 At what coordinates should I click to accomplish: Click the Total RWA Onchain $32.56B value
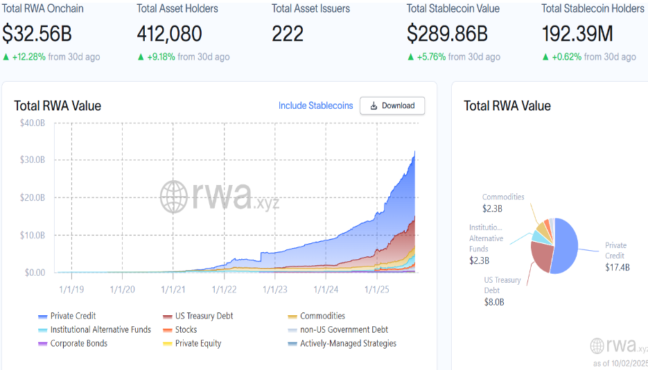37,33
